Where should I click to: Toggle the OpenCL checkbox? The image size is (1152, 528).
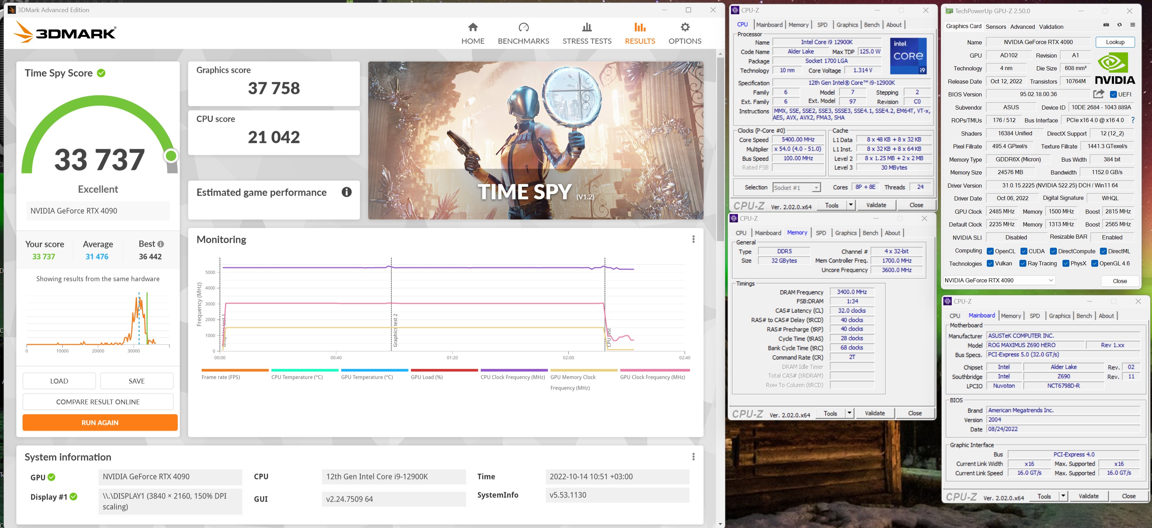coord(990,251)
